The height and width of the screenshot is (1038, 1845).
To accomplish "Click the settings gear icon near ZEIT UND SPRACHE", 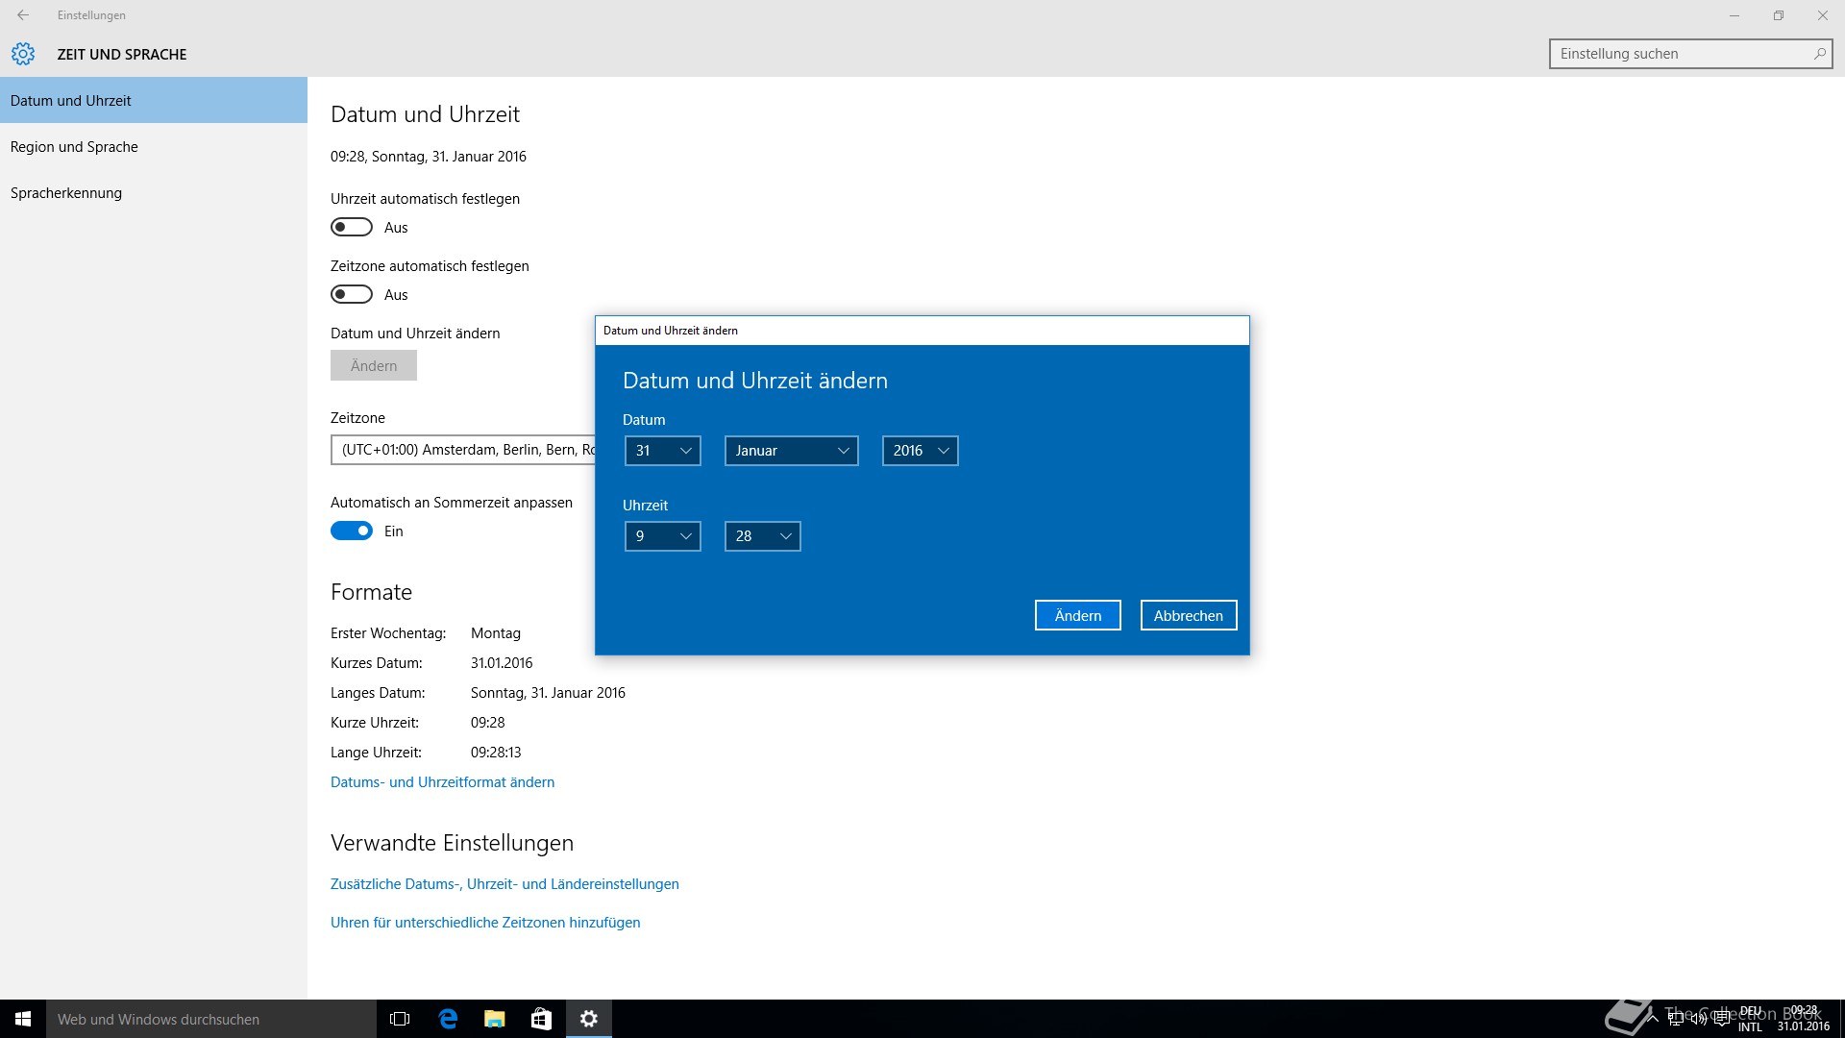I will (x=23, y=54).
